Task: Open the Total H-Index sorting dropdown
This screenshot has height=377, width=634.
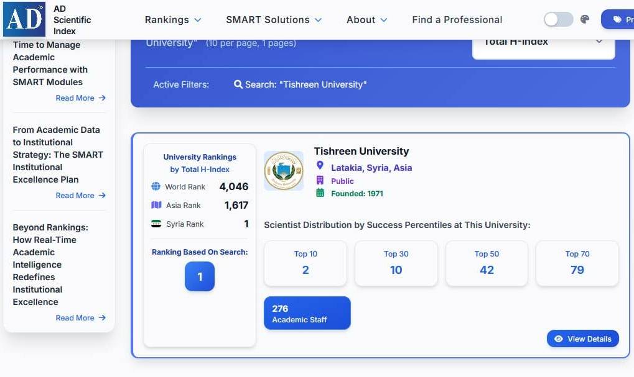Action: (543, 41)
